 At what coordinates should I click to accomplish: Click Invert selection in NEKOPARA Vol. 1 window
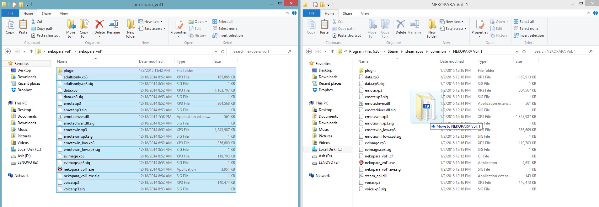click(529, 35)
